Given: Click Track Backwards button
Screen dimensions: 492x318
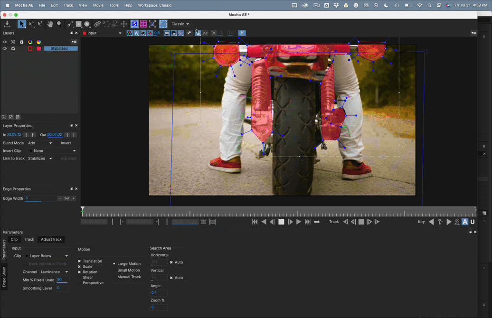Looking at the screenshot, I should [345, 222].
